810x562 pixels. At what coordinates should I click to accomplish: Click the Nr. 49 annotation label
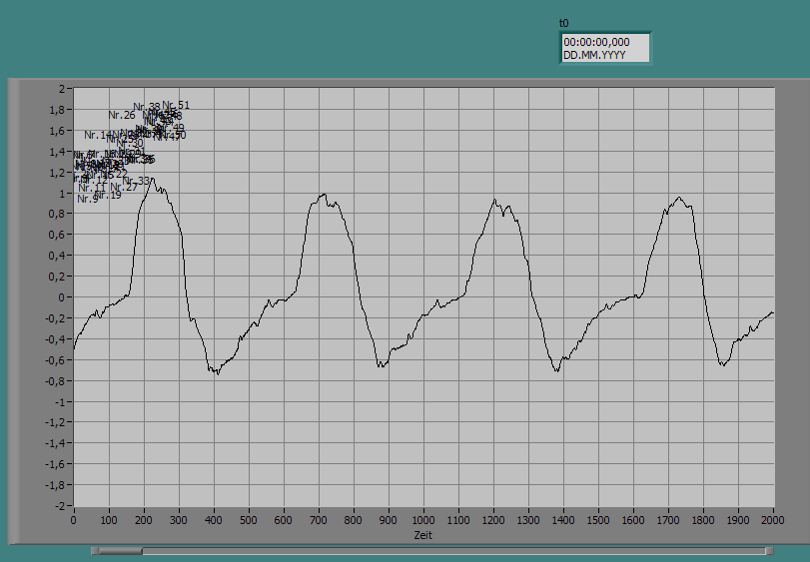coord(173,128)
